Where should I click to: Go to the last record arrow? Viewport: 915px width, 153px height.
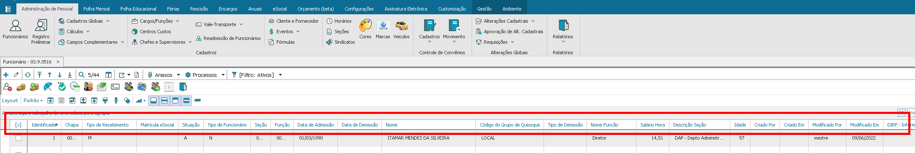[x=70, y=75]
